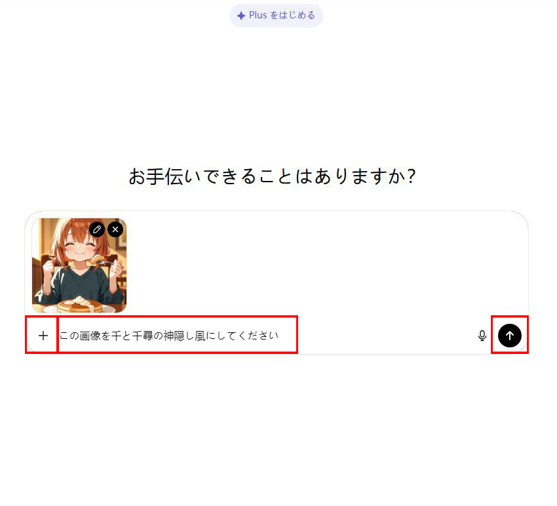This screenshot has height=506, width=557.
Task: Click the empty composer area beside the thumbnail
Action: pyautogui.click(x=320, y=265)
